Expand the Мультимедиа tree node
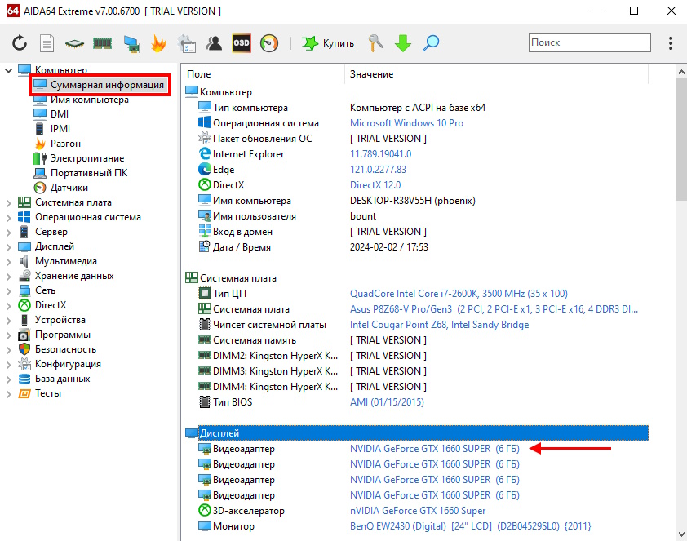 point(8,261)
